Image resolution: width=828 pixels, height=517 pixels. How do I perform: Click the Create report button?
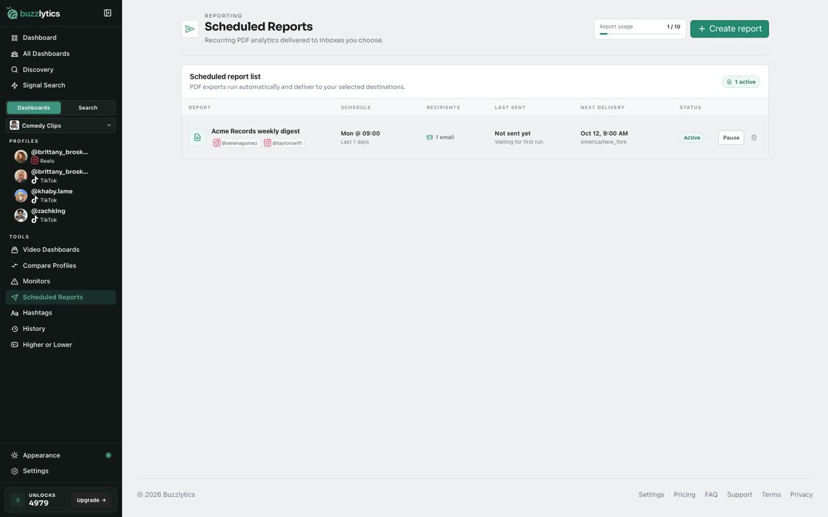click(730, 29)
